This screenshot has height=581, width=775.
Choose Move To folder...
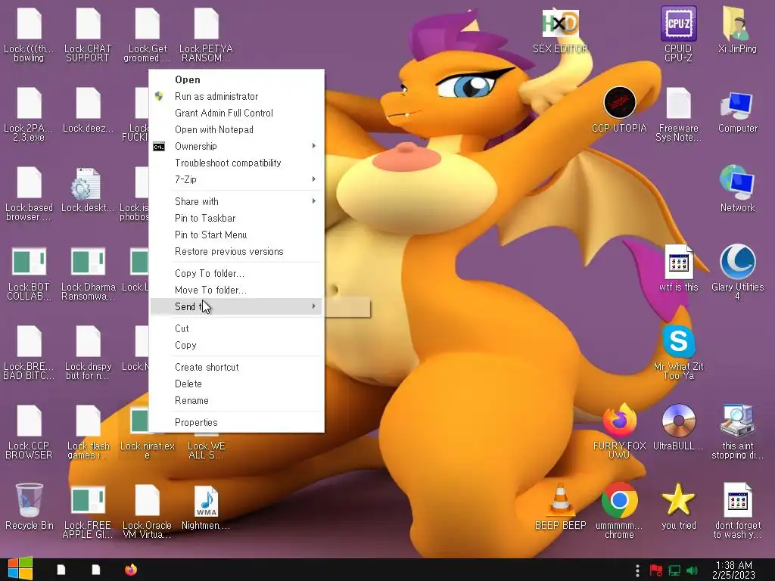[x=236, y=290]
